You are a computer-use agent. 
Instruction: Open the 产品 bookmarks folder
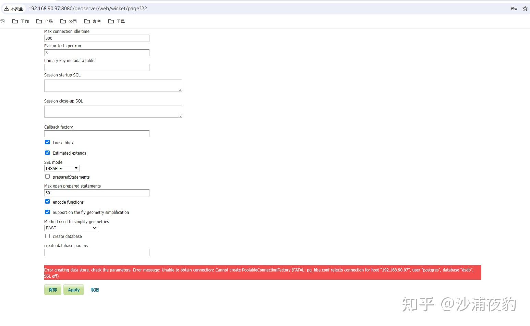[x=45, y=21]
